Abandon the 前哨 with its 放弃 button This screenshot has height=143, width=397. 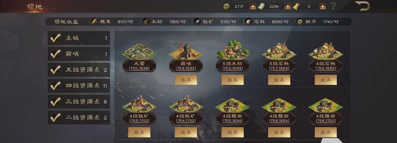(186, 80)
